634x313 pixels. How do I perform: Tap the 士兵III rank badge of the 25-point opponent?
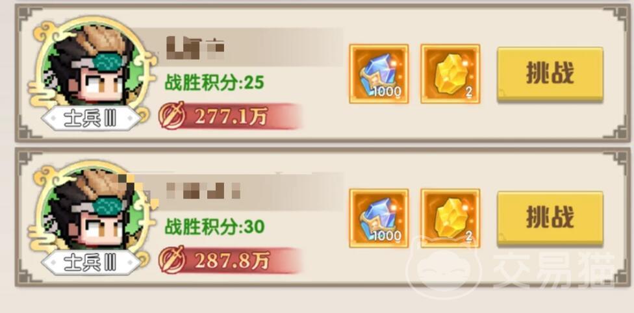click(x=91, y=118)
